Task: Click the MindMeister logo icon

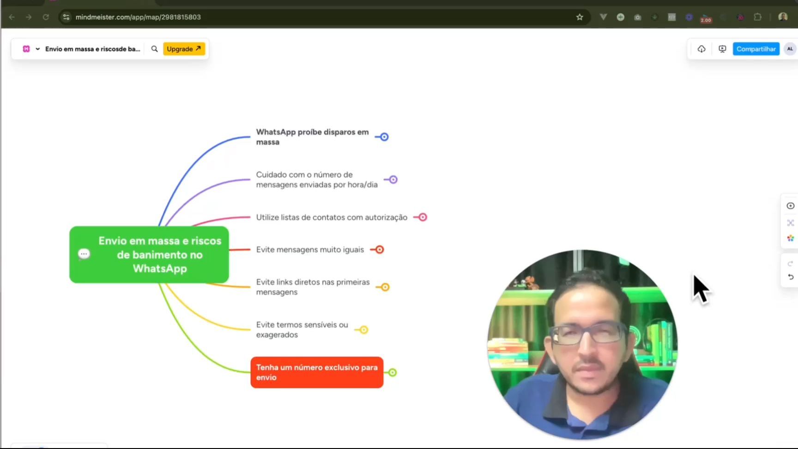Action: [x=26, y=49]
